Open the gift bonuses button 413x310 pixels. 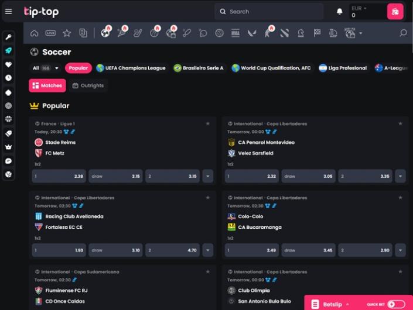(x=395, y=12)
